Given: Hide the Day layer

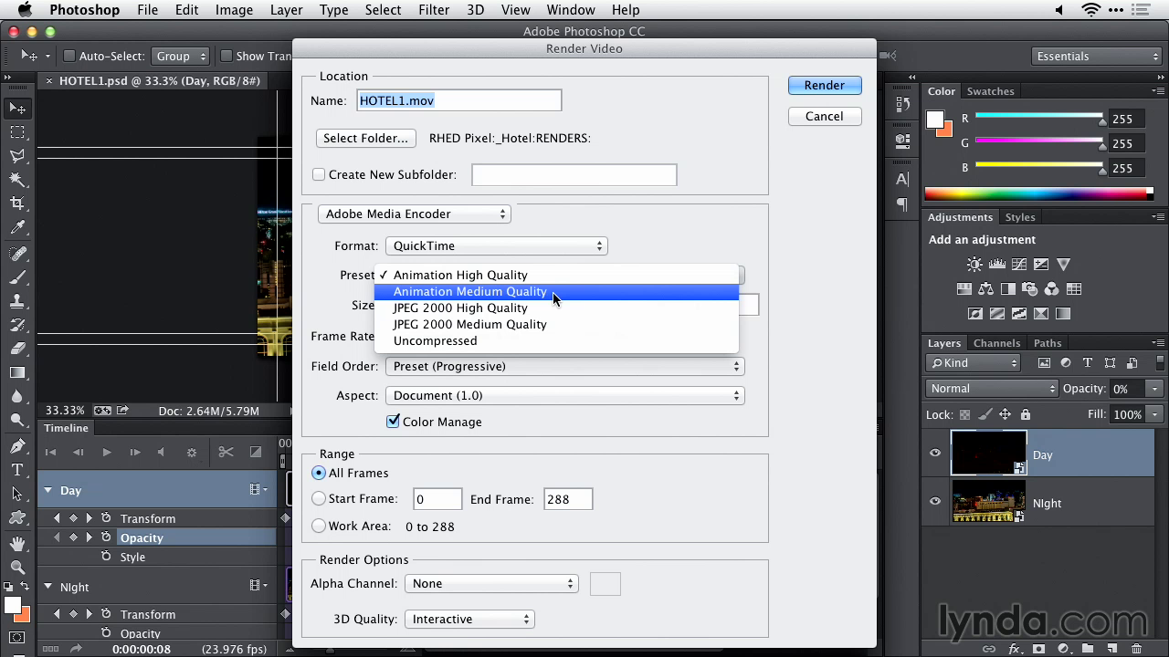Looking at the screenshot, I should tap(935, 454).
